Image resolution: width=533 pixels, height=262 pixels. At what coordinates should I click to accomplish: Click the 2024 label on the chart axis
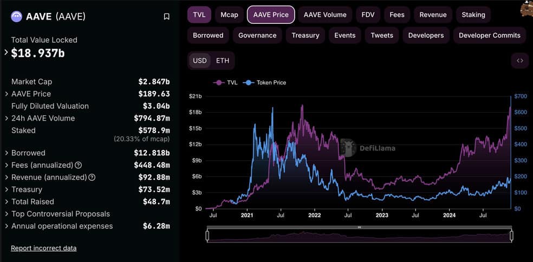point(450,215)
